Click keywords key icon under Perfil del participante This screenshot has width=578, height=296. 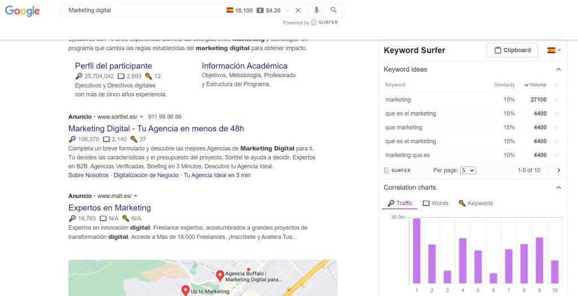[148, 76]
